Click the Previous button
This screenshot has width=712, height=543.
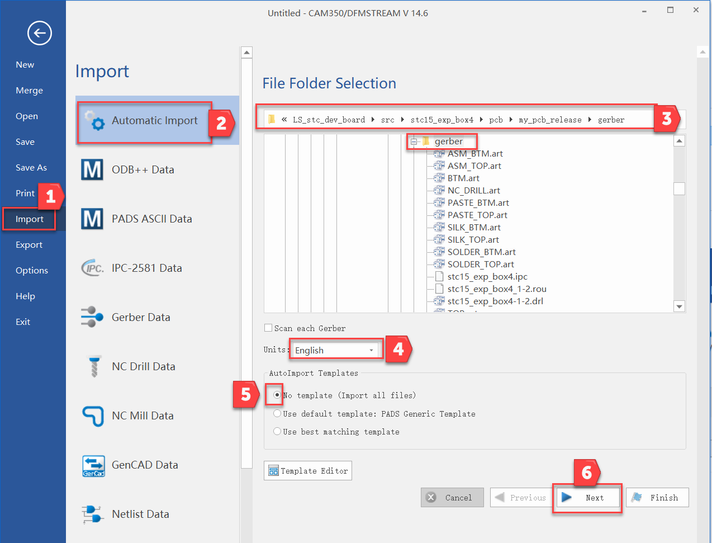(521, 497)
